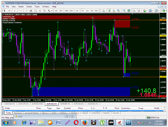Open the Journal terminal tab
Viewport: 168px width, 127px height.
[116, 113]
